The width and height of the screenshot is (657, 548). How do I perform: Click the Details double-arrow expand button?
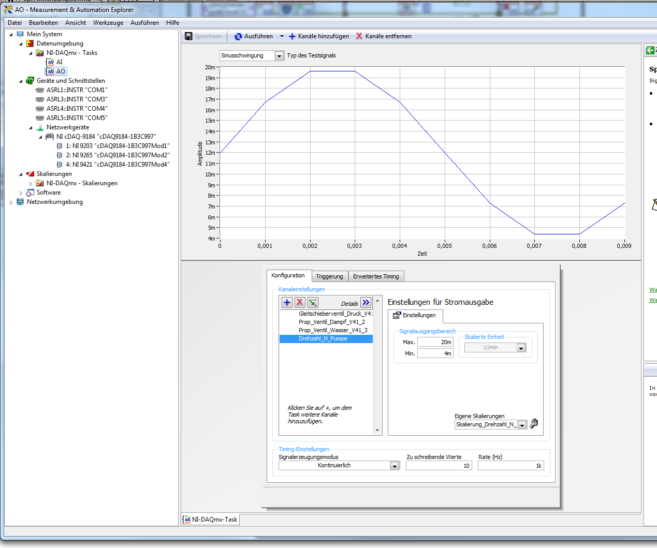(366, 303)
